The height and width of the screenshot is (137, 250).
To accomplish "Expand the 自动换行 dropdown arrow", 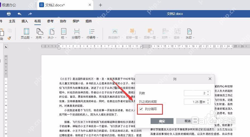I will pos(122,38).
